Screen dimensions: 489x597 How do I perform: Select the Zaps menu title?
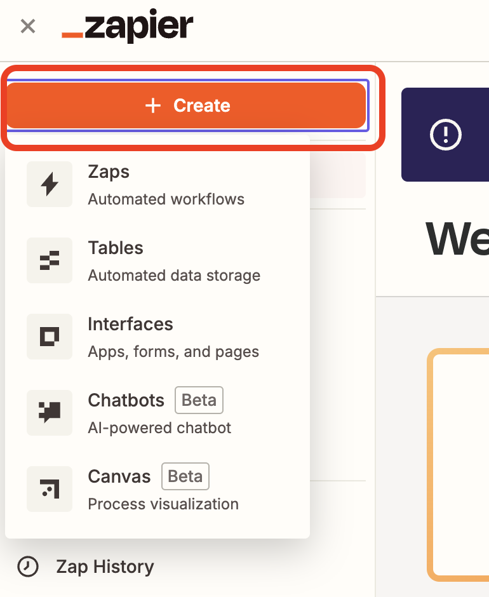click(x=109, y=172)
